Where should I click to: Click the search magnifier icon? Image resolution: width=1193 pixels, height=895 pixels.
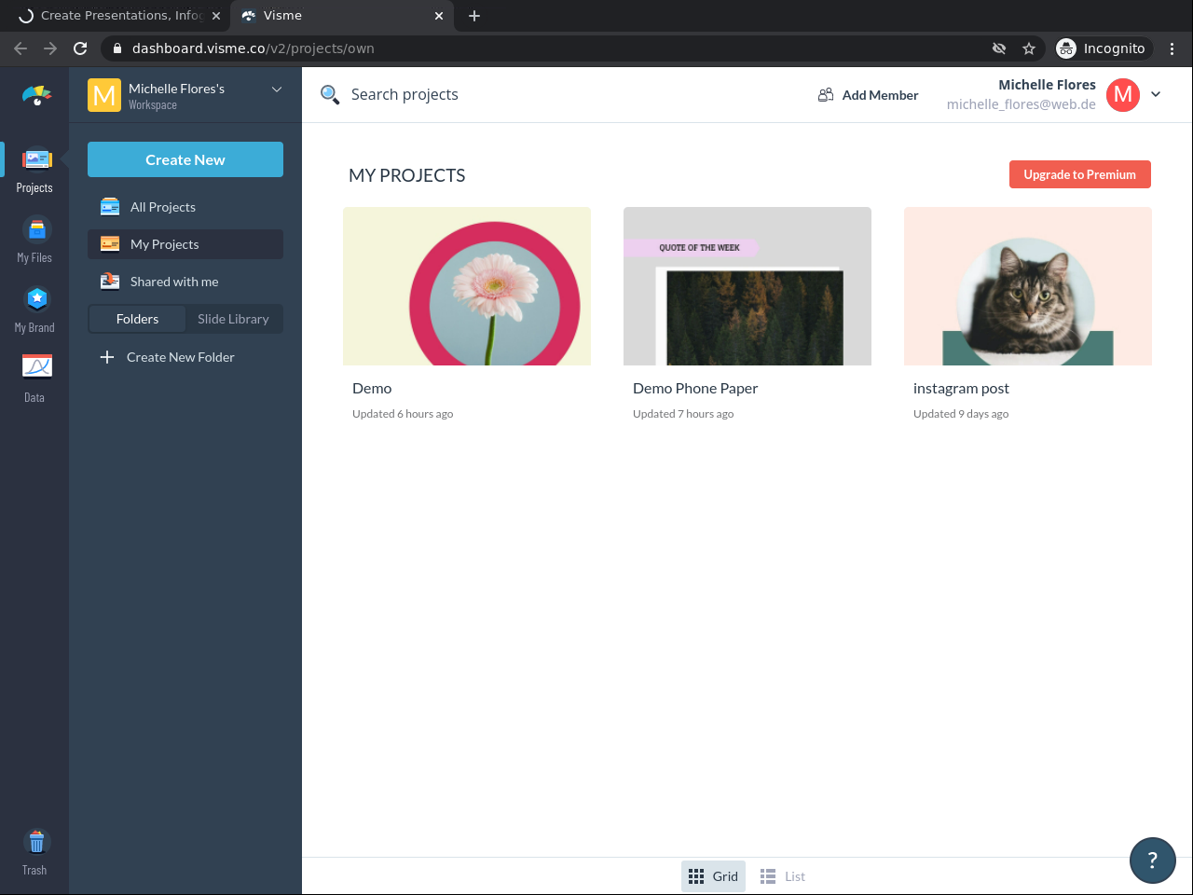(330, 94)
